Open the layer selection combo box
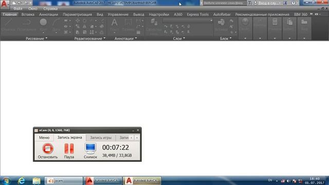The height and width of the screenshot is (185, 329). (x=188, y=21)
